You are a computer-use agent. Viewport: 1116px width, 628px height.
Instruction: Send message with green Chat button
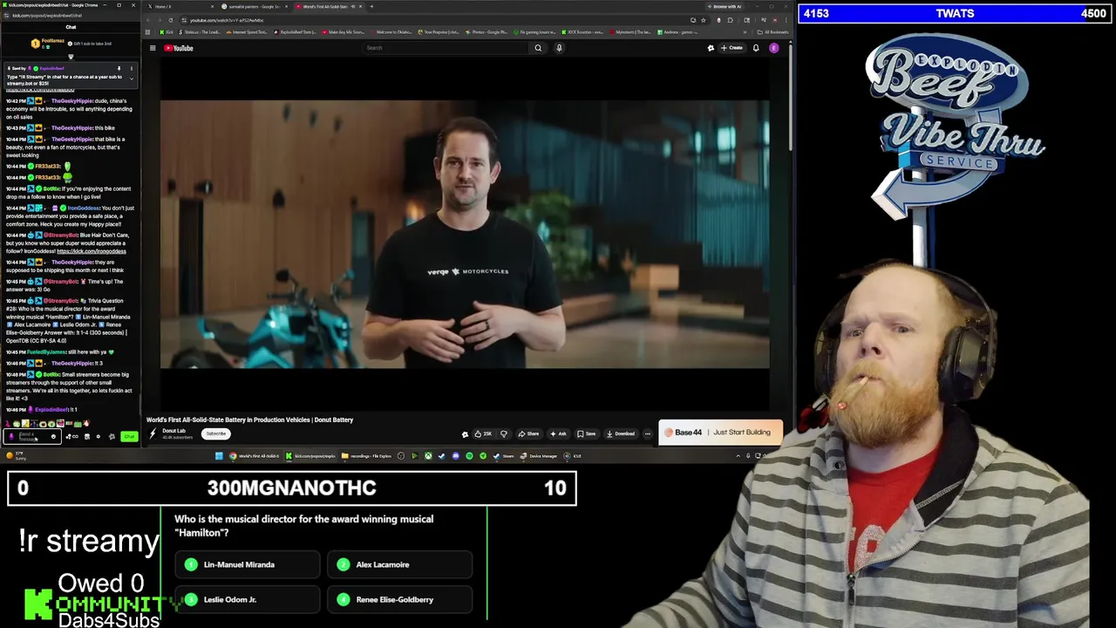(129, 436)
